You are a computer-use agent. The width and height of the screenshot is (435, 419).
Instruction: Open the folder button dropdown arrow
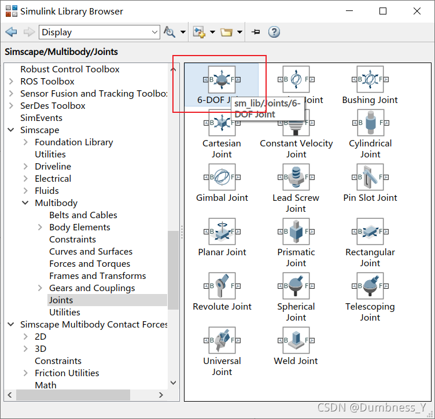(239, 32)
